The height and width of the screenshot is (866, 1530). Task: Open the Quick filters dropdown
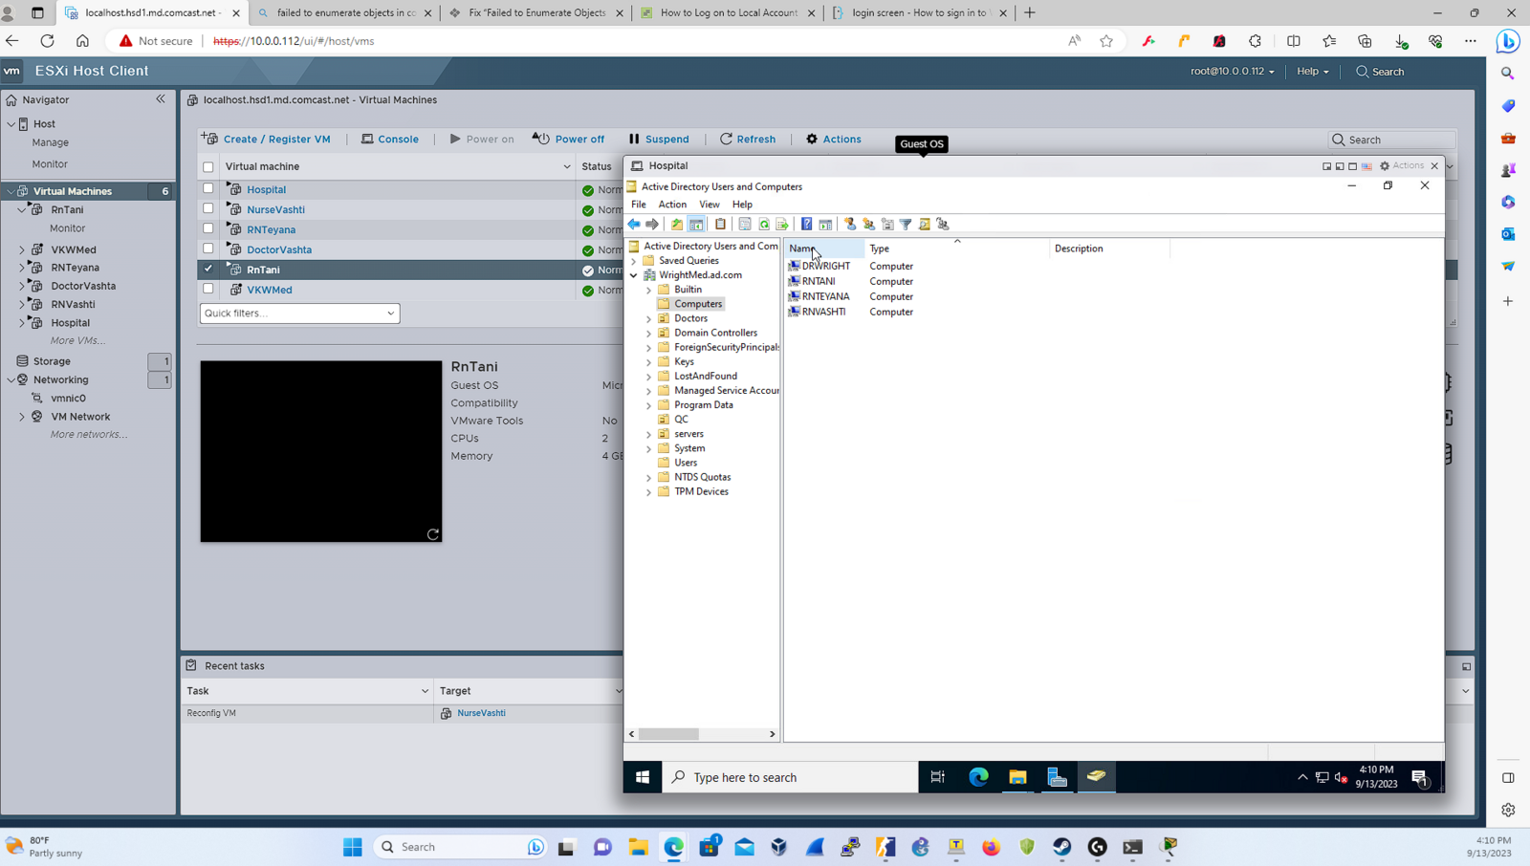[299, 314]
